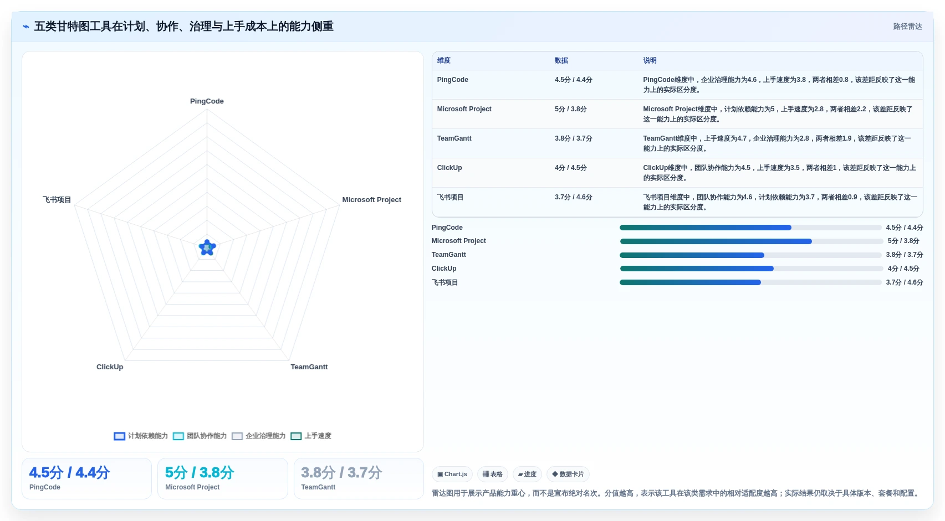Open the PingCode score card
This screenshot has height=521, width=945.
coord(86,479)
